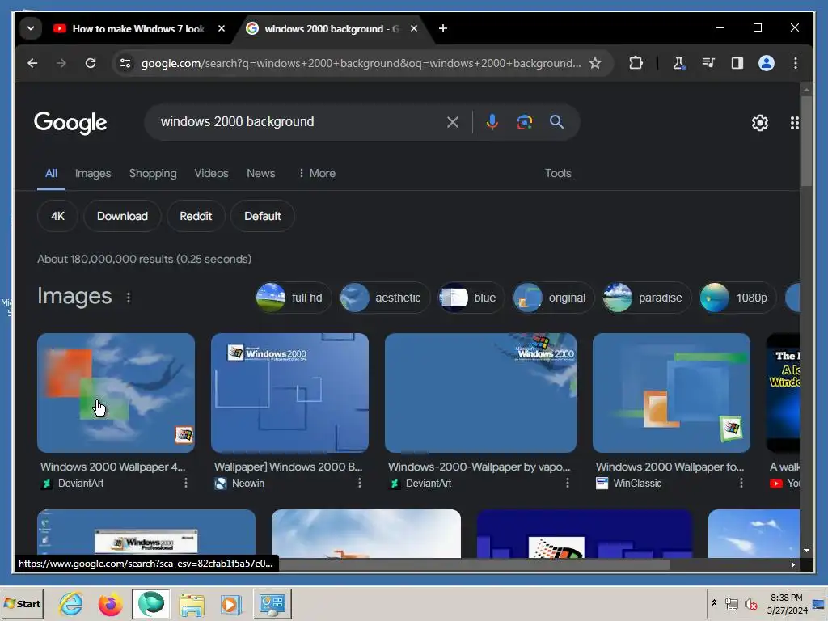Apply the Default filter chip

tap(263, 216)
